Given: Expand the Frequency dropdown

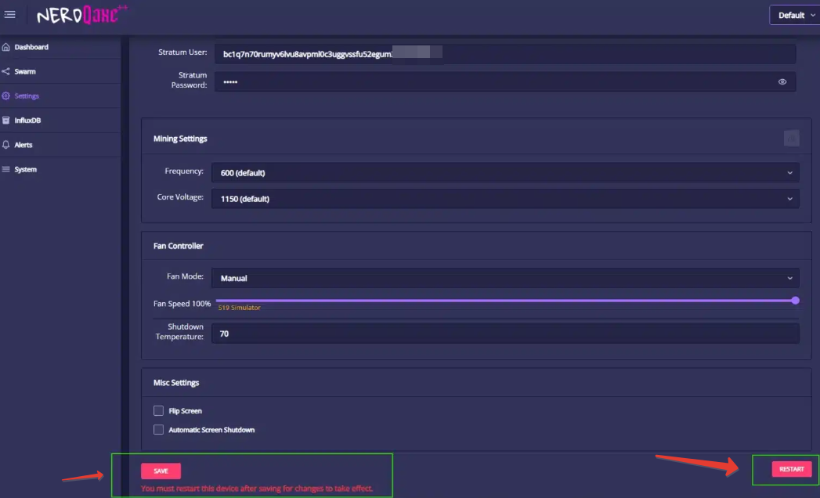Looking at the screenshot, I should coord(505,172).
